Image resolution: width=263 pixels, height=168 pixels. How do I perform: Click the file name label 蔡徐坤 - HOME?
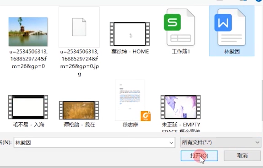130,52
